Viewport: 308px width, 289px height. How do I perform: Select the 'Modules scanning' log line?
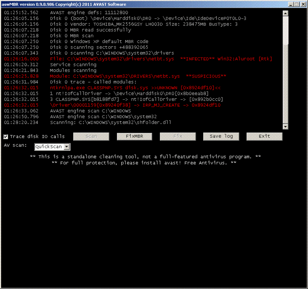50,71
